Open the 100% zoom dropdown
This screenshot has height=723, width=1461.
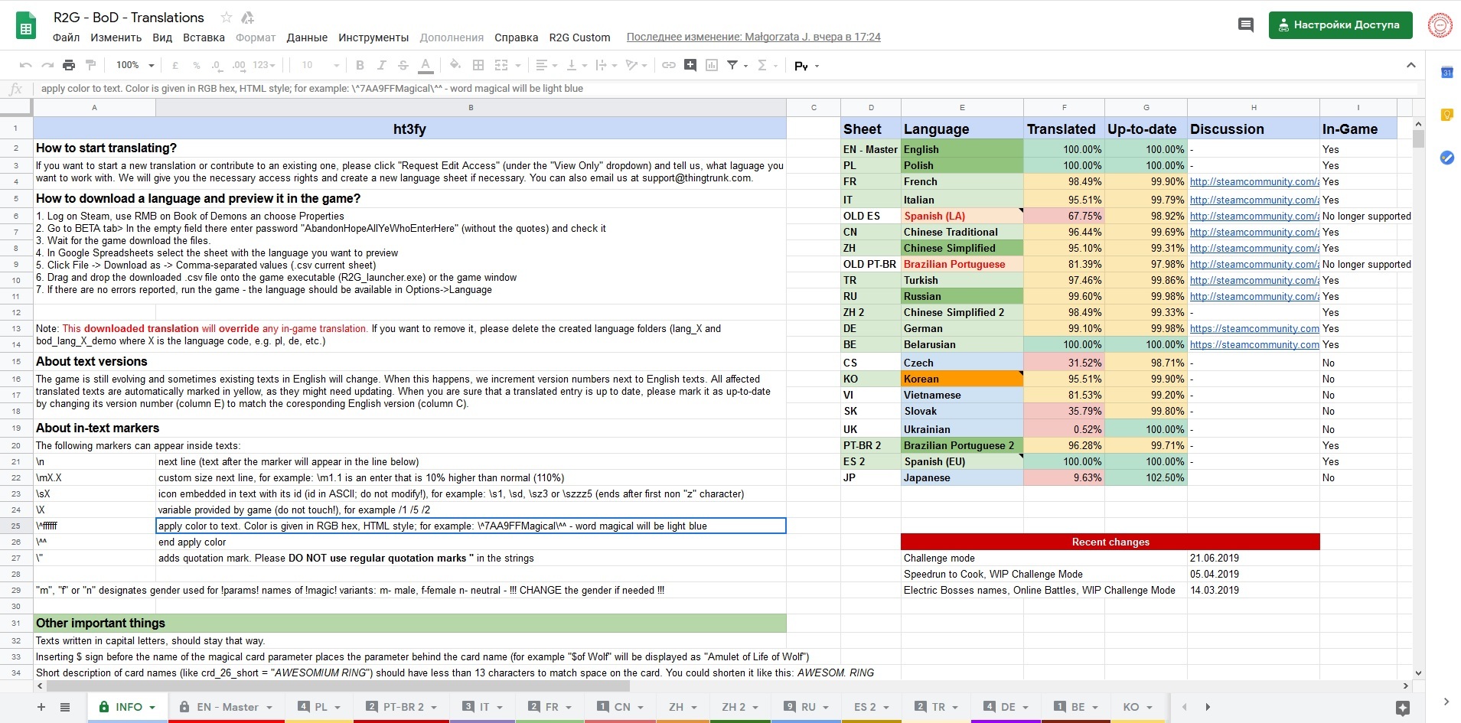[135, 66]
